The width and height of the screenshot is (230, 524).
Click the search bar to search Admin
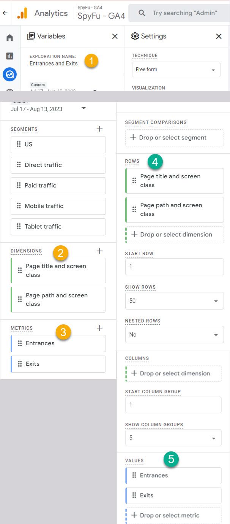click(179, 13)
